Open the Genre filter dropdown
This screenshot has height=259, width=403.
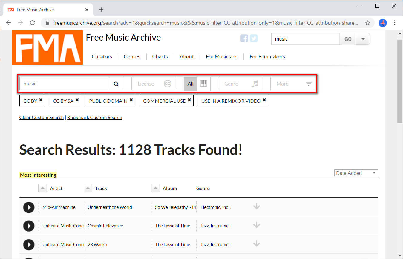tap(240, 84)
